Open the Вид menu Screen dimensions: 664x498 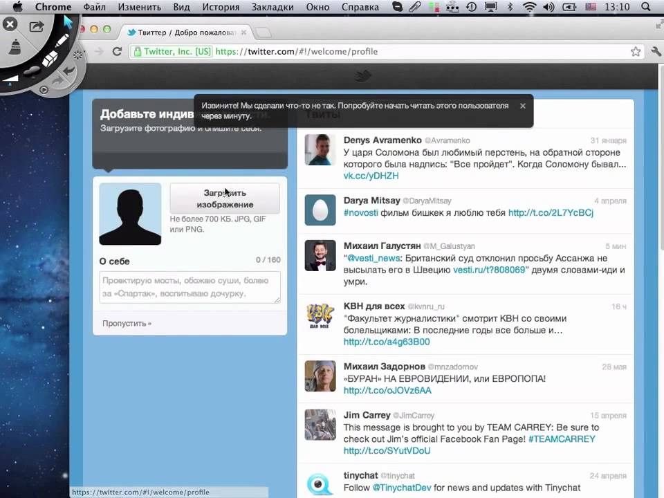181,7
